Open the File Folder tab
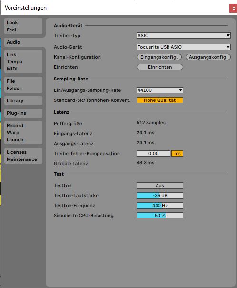The image size is (237, 288). coord(23,85)
